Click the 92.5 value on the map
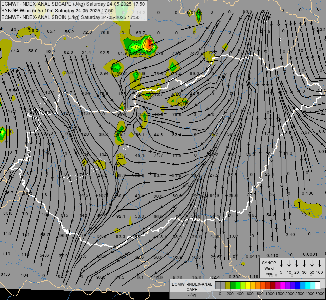326x300 pixels. pos(104,53)
